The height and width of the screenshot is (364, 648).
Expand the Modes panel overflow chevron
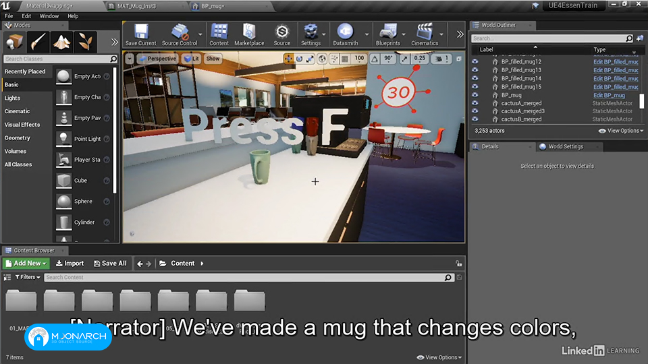(115, 42)
